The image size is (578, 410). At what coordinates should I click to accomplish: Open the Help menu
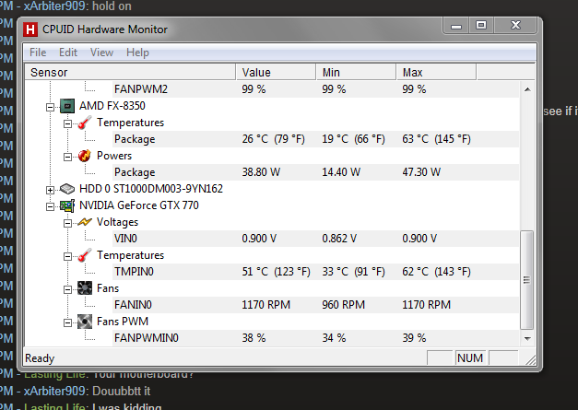point(137,53)
